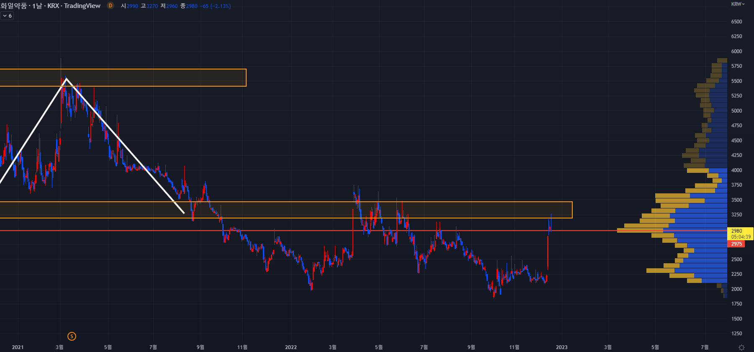Open the KRW currency dropdown
This screenshot has height=352, width=754.
pos(738,4)
